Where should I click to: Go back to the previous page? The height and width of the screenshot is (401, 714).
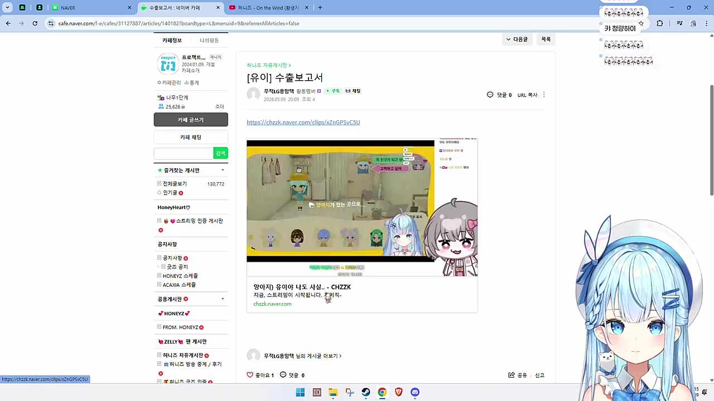(x=8, y=23)
